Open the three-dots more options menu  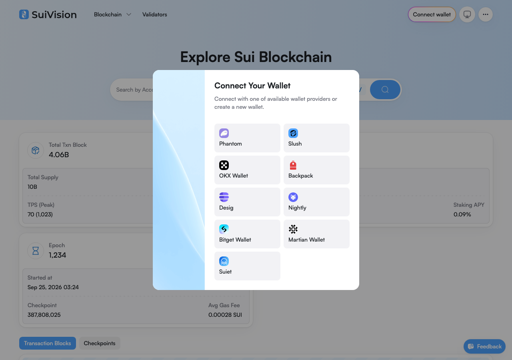pyautogui.click(x=486, y=14)
